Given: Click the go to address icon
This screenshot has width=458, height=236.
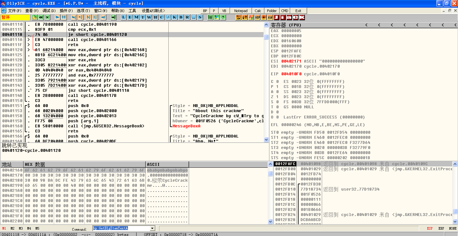Looking at the screenshot, I should (x=114, y=17).
